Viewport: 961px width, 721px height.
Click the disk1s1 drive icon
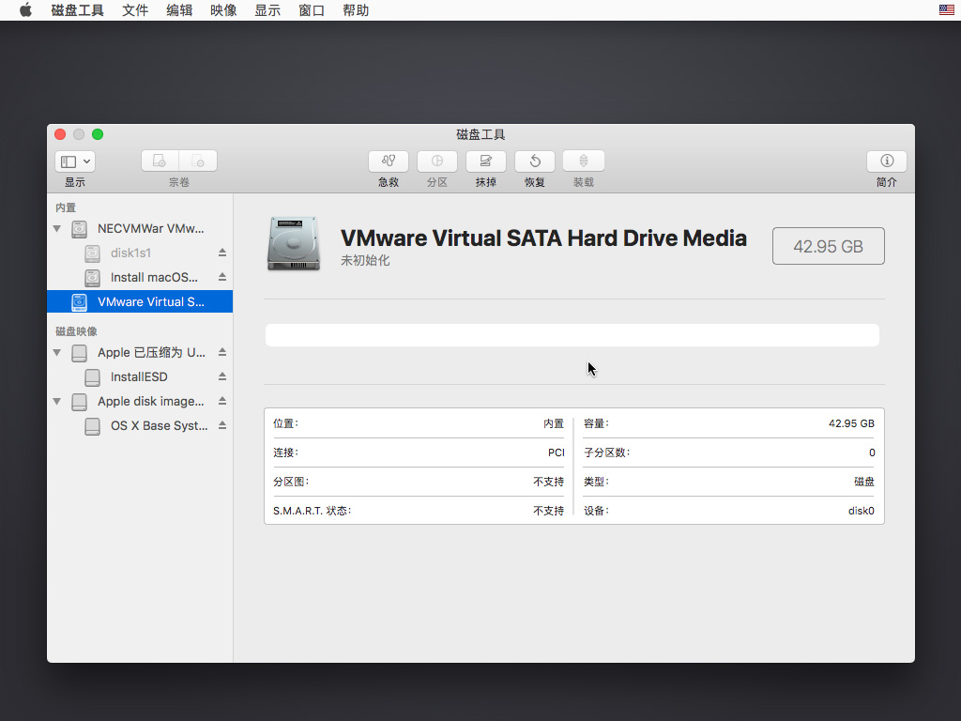[x=93, y=253]
